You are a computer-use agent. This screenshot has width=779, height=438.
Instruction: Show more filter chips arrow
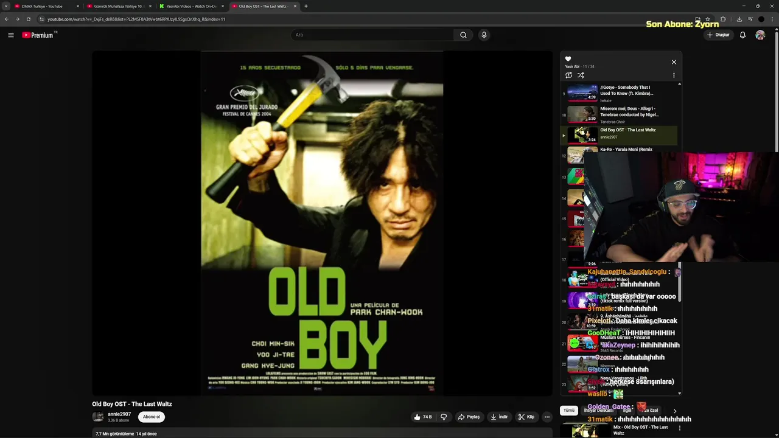[x=674, y=411]
